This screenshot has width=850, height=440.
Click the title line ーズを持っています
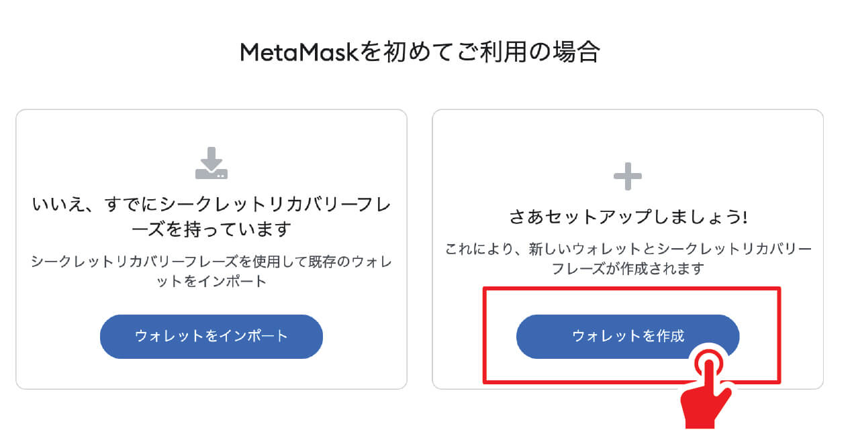point(211,229)
